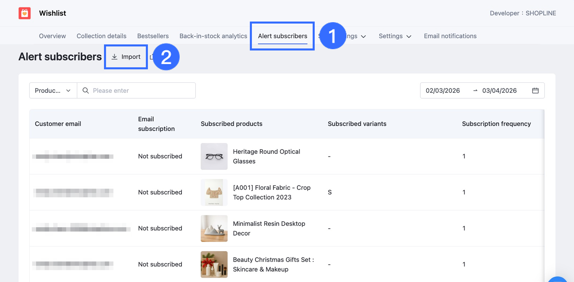
Task: Switch to the Overview tab
Action: click(52, 36)
